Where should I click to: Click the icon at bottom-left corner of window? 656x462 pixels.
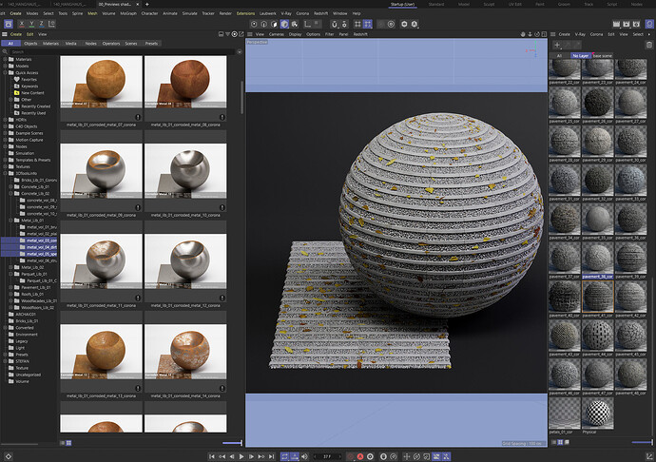point(9,456)
